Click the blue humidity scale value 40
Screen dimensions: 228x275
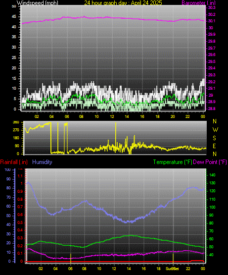(x=8, y=224)
